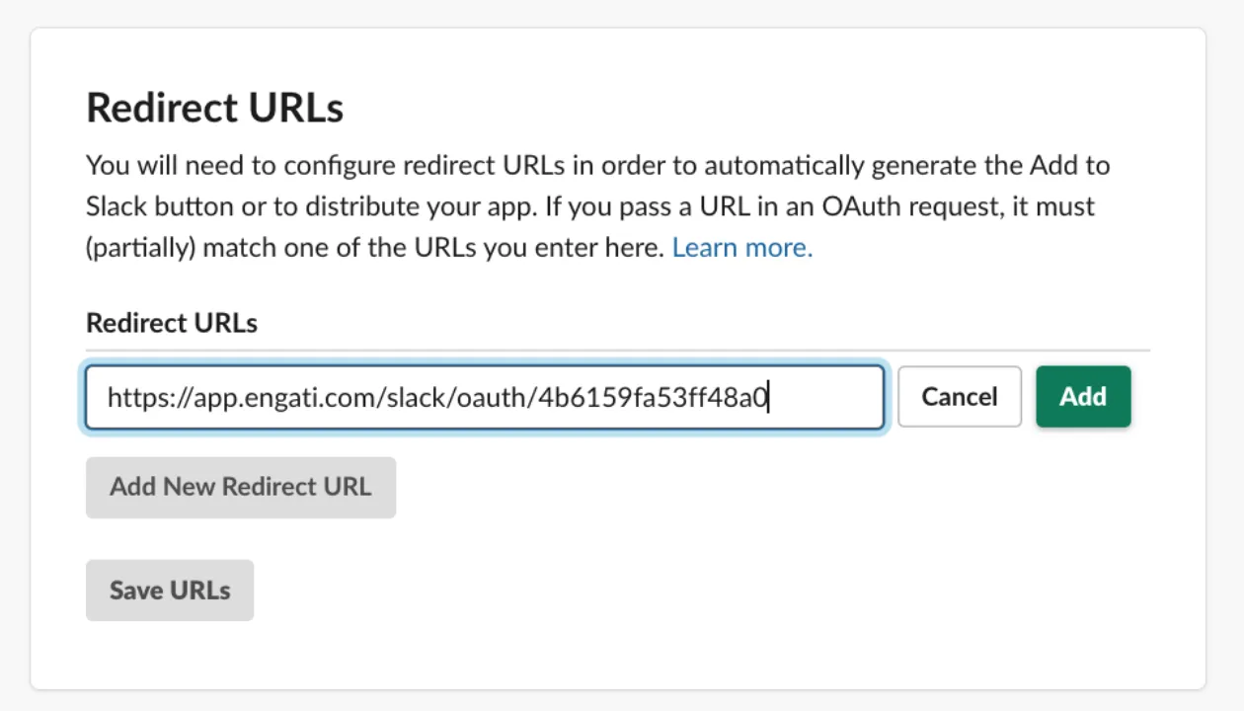
Task: Click the divider line under the Redirect URLs label
Action: [x=618, y=350]
